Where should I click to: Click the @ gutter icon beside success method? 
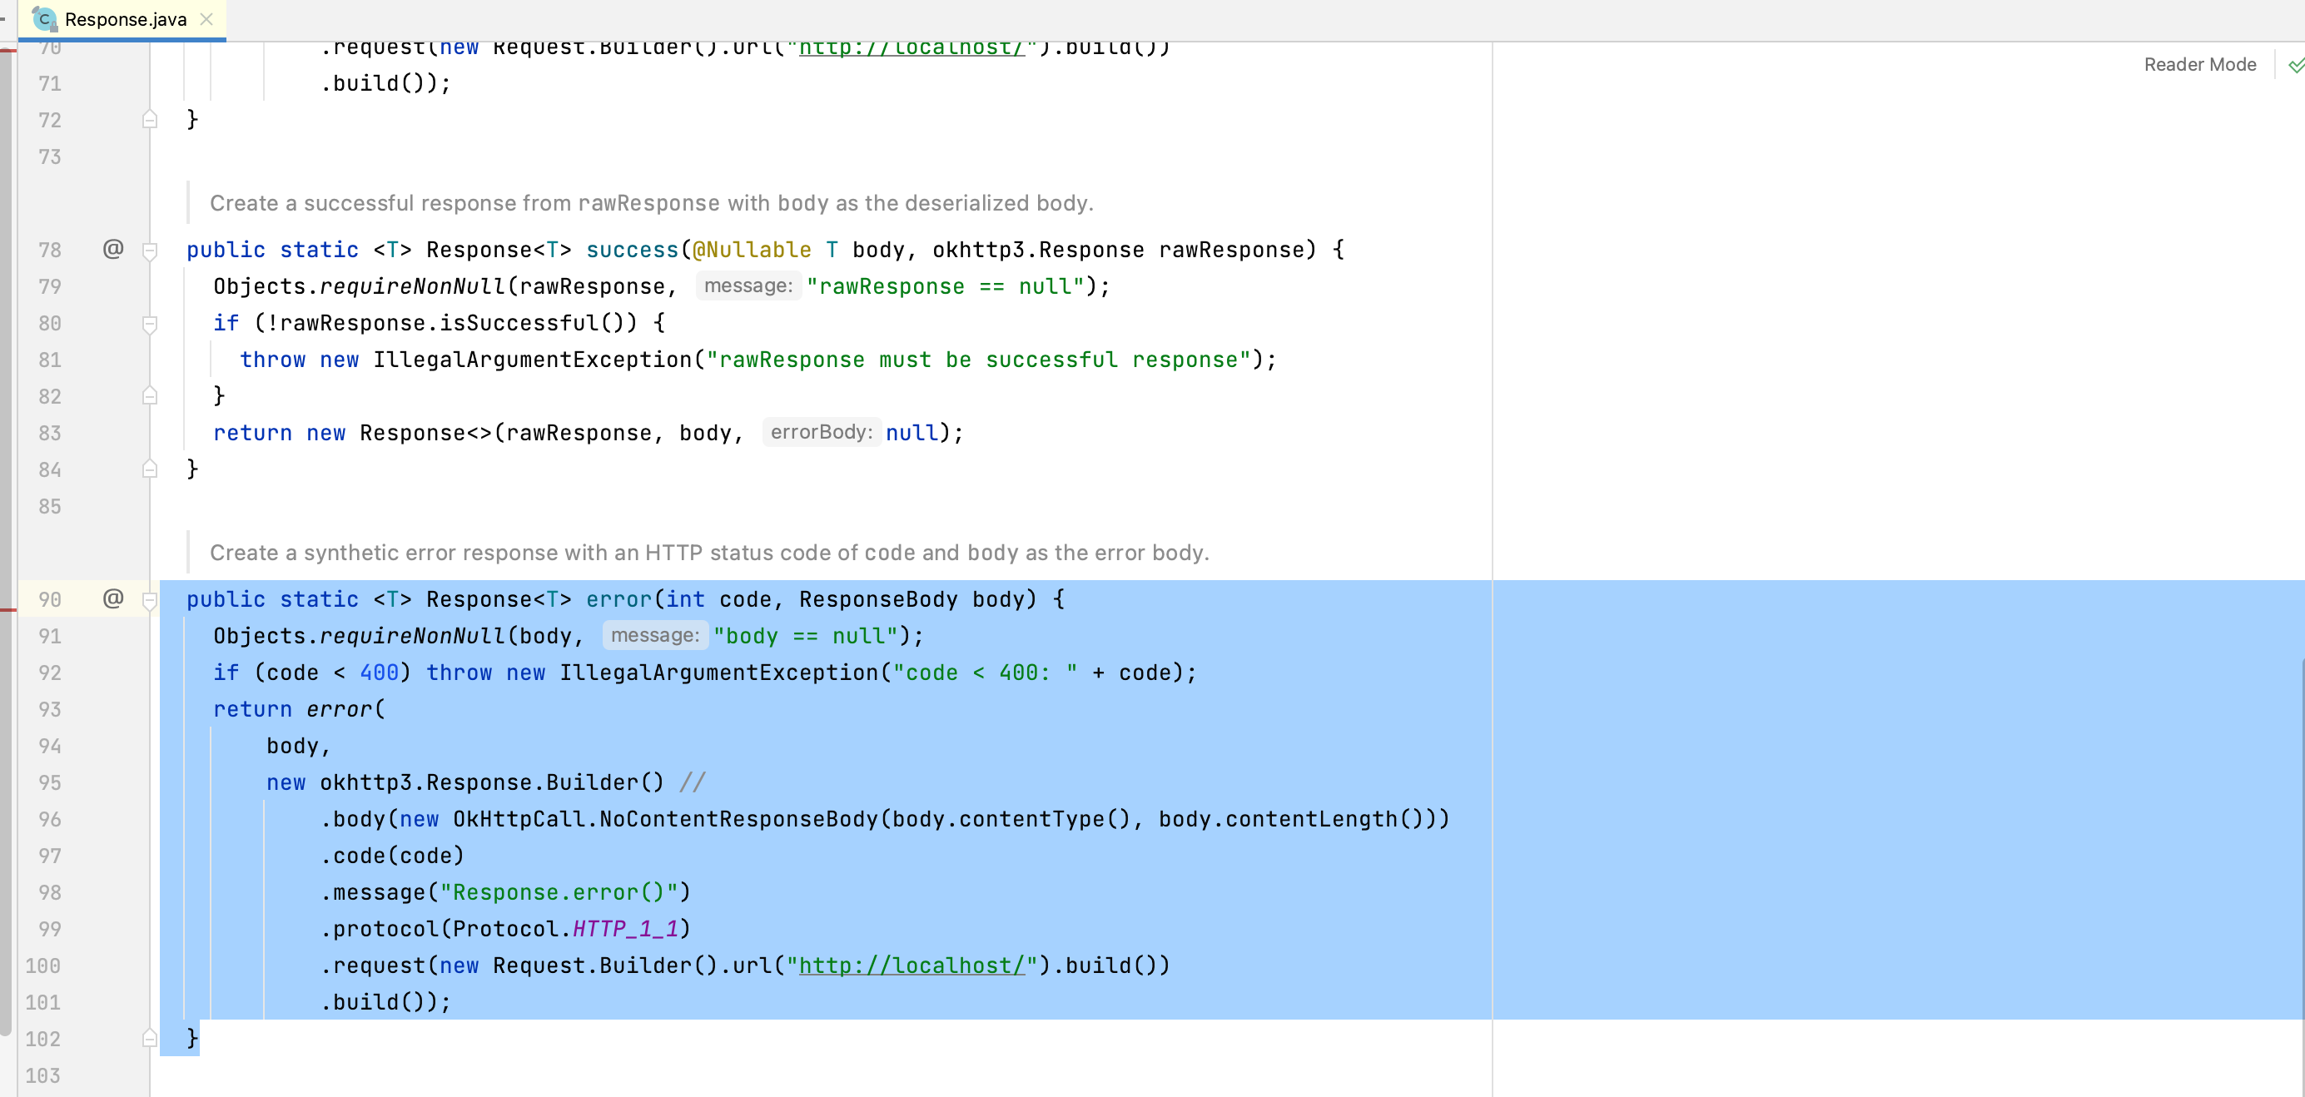click(x=112, y=250)
